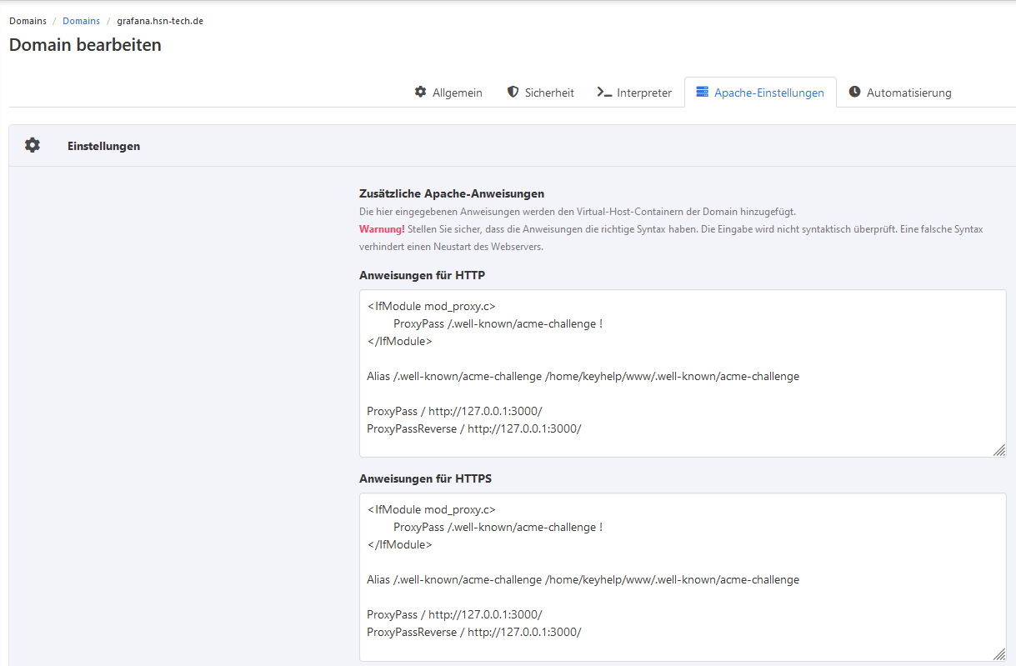Viewport: 1016px width, 666px height.
Task: Click the terminal prompt icon beside Interpreter
Action: (x=604, y=92)
